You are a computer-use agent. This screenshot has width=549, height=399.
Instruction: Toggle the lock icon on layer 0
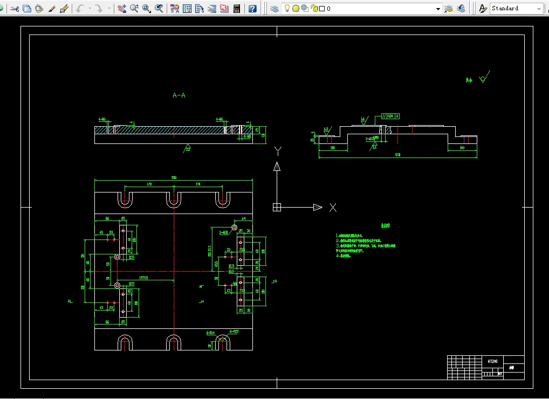point(314,9)
